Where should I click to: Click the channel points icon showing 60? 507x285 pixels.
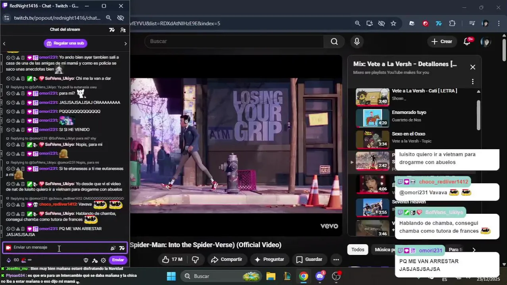pos(12,260)
